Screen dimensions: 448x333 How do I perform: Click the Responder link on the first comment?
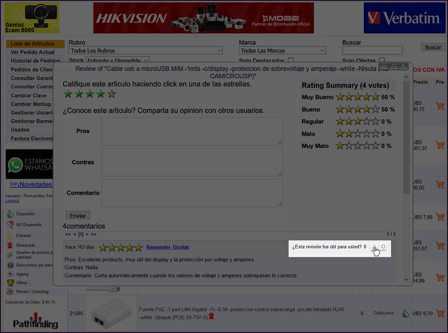click(x=158, y=247)
